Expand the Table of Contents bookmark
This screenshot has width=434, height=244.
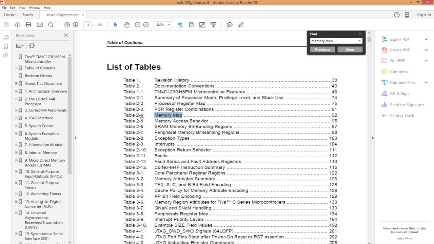click(x=16, y=68)
